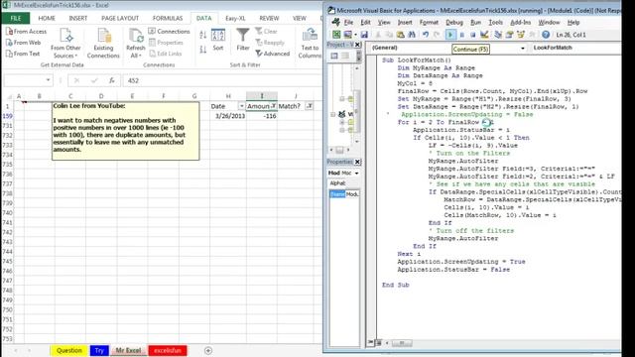Open Date column filter dropdown

pyautogui.click(x=241, y=106)
